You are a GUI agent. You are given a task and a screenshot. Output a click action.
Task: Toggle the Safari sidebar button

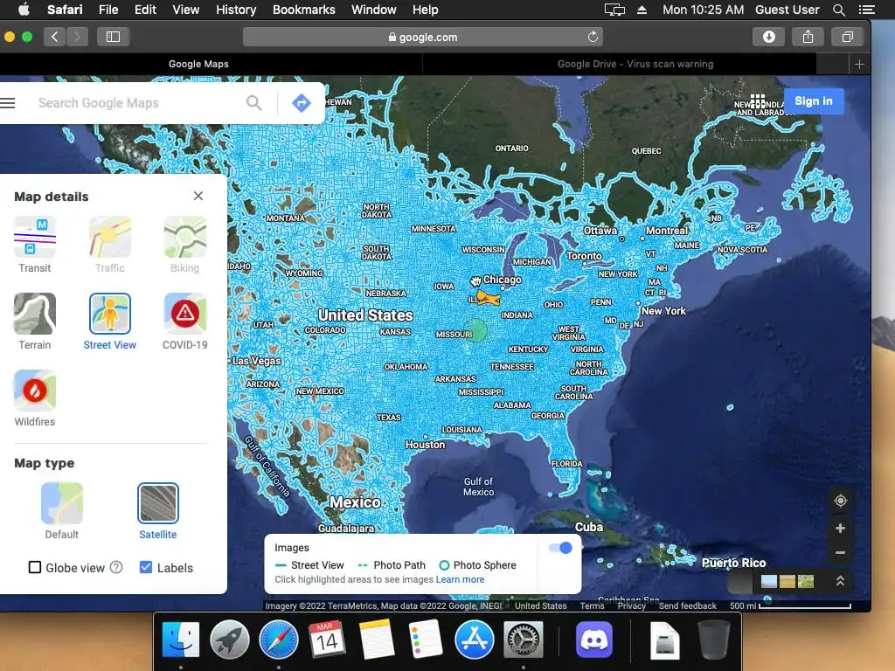(x=113, y=37)
